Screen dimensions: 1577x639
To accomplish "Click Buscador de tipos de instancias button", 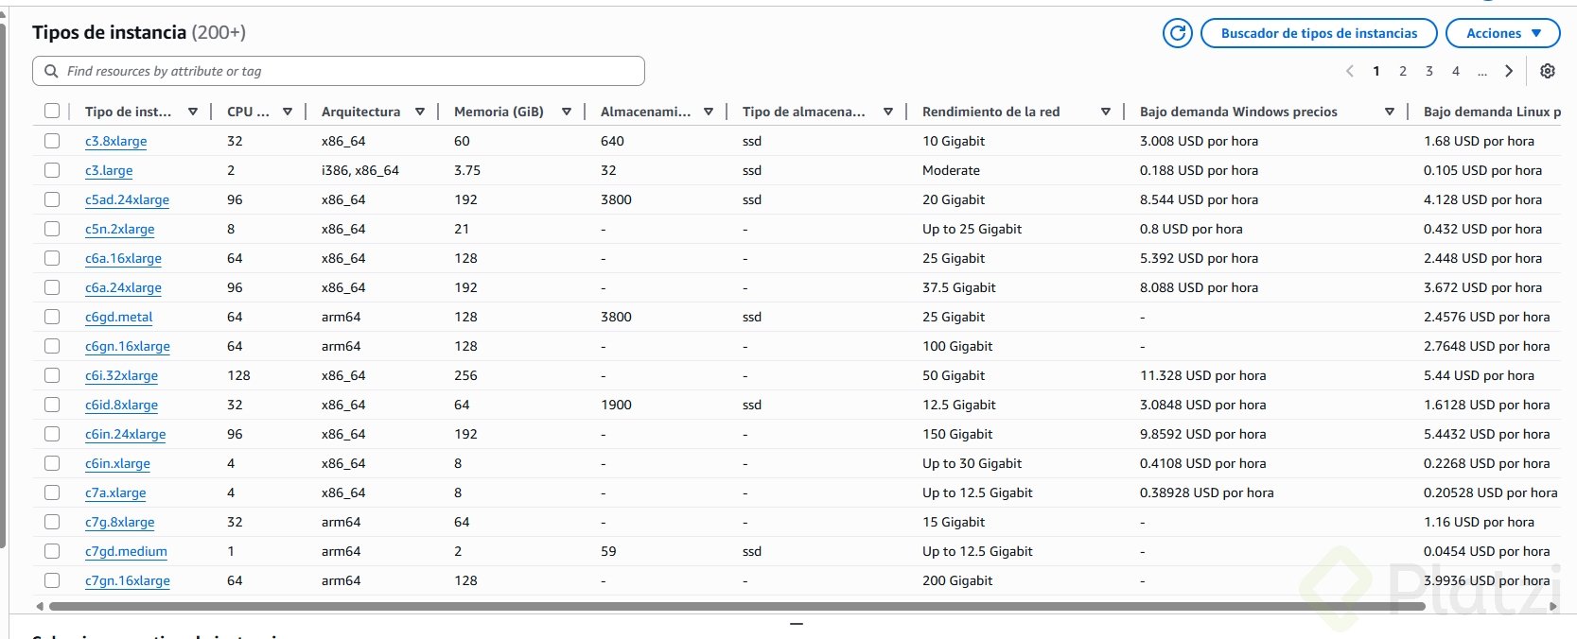I will (1319, 33).
